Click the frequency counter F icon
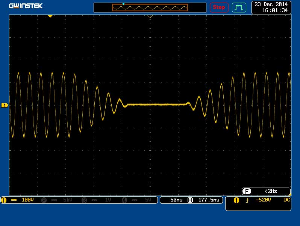 [247, 191]
